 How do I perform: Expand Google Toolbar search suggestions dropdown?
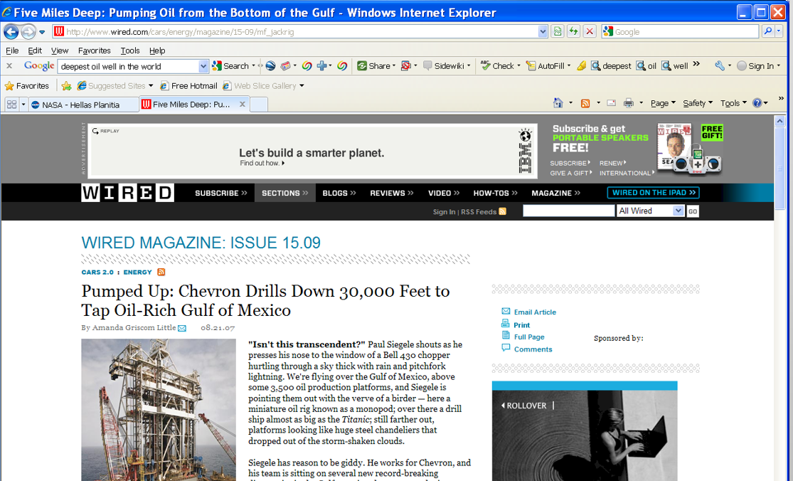tap(203, 66)
